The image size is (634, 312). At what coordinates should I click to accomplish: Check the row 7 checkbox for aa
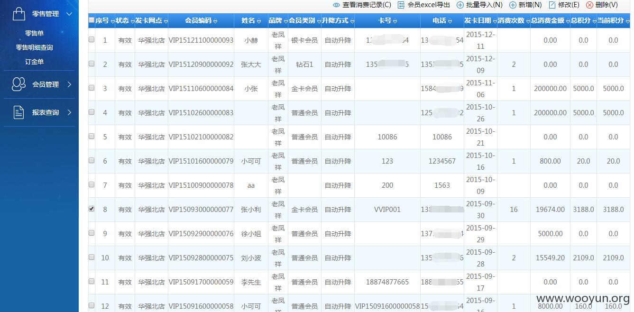coord(92,184)
